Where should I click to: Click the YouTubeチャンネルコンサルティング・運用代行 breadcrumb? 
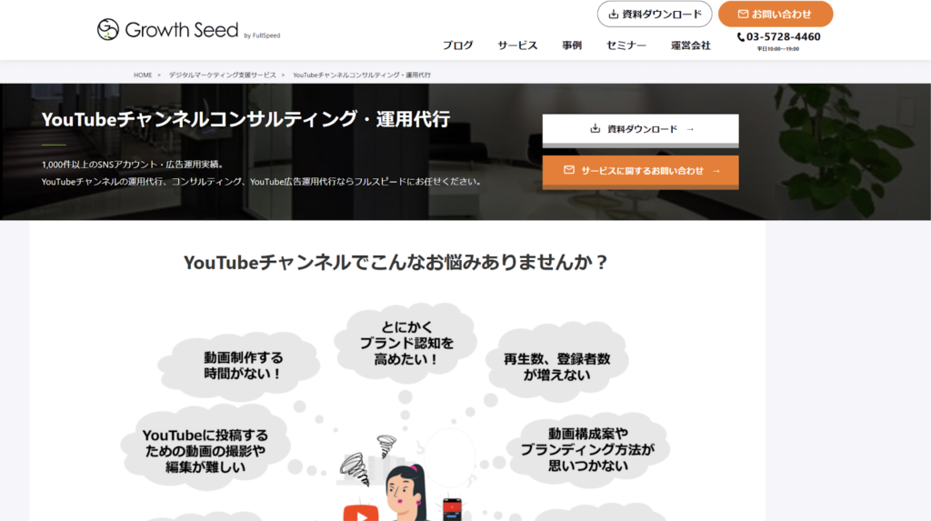point(362,75)
